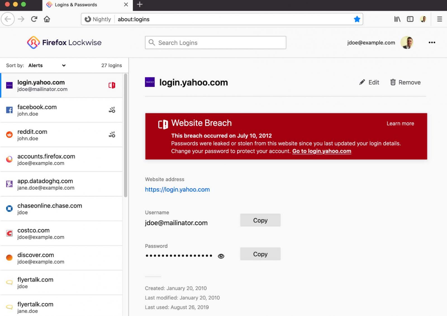Click the Costco favicon in the list
This screenshot has height=316, width=447.
click(x=9, y=233)
